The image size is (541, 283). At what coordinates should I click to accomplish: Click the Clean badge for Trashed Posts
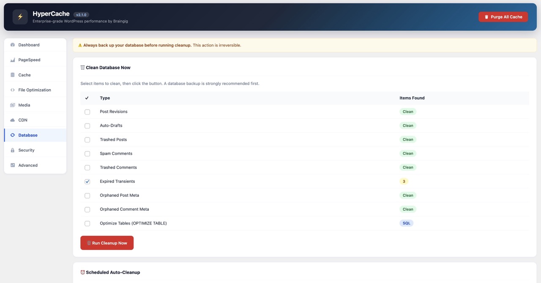pos(408,140)
